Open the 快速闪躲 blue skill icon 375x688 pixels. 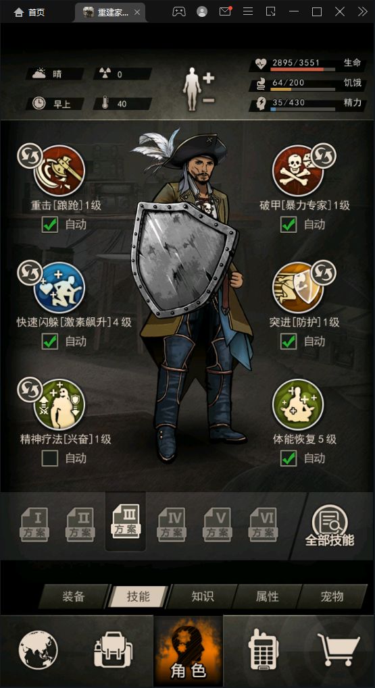(x=59, y=288)
